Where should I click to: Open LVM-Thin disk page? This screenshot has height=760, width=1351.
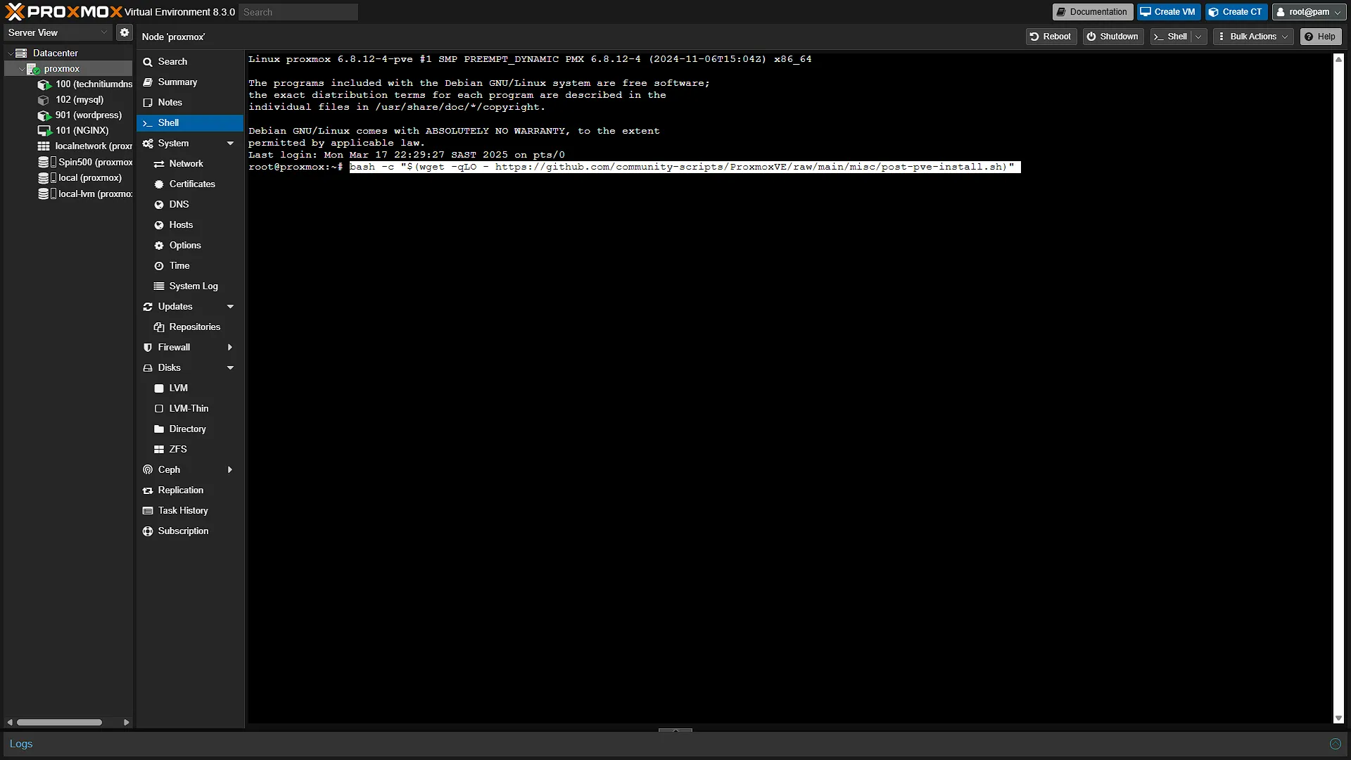(x=190, y=409)
